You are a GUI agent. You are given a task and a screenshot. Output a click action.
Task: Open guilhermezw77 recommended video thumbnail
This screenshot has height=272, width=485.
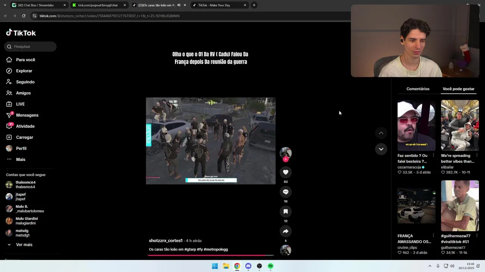pyautogui.click(x=460, y=206)
